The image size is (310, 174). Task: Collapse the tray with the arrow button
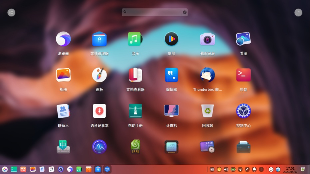pos(261,169)
